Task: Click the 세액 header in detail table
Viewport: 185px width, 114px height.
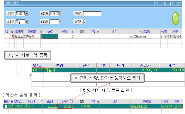Action: coord(172,65)
